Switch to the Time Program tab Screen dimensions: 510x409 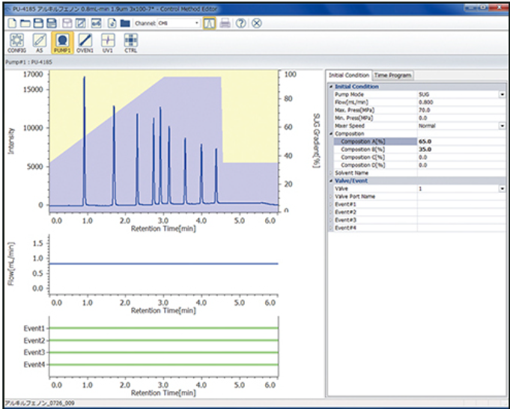[393, 76]
